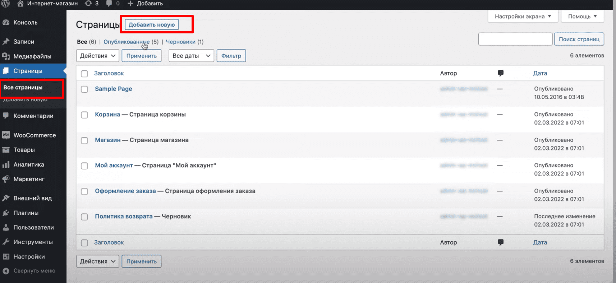
Task: Filter pages by Опубликованные
Action: 127,42
